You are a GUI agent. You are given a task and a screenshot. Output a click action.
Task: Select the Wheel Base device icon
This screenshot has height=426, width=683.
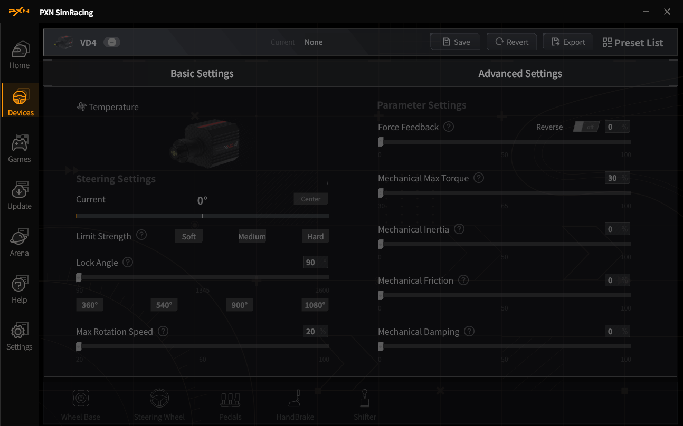tap(80, 405)
